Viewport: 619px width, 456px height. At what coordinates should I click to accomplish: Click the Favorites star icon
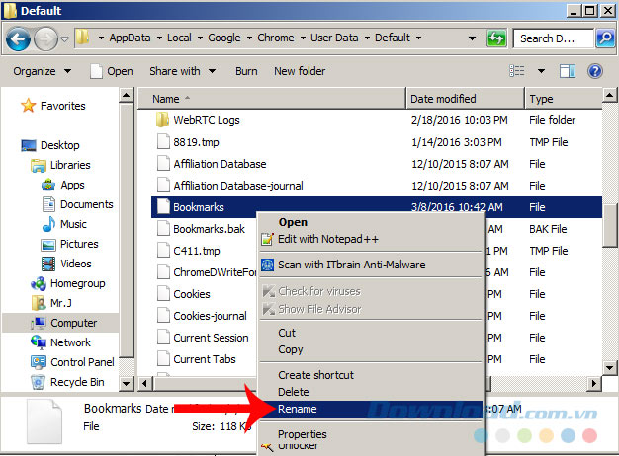point(27,106)
